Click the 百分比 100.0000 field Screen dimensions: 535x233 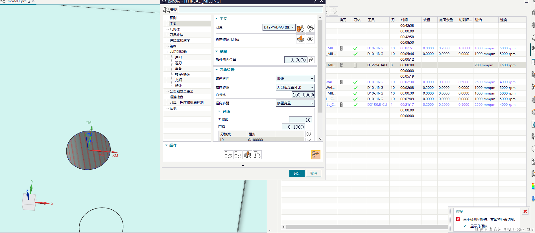point(303,95)
